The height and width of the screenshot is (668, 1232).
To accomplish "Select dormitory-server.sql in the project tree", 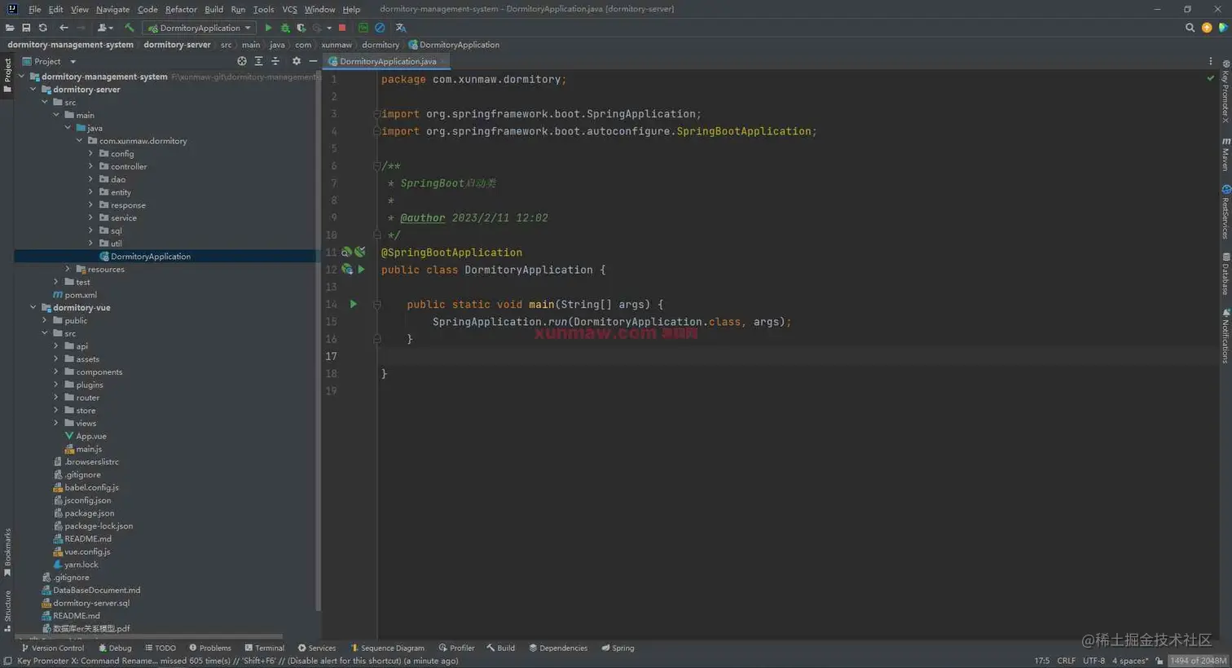I will point(86,603).
